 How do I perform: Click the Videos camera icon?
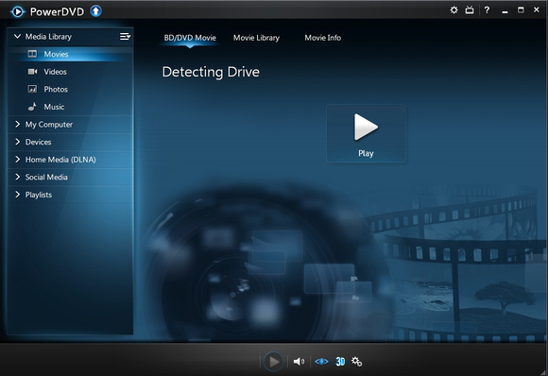[32, 72]
